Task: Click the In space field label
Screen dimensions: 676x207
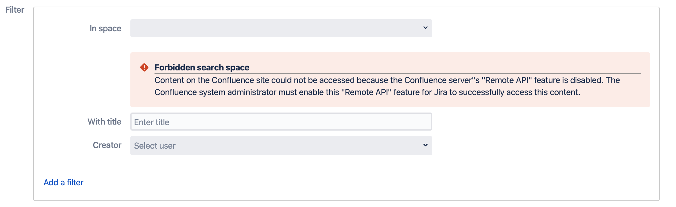Action: (105, 28)
